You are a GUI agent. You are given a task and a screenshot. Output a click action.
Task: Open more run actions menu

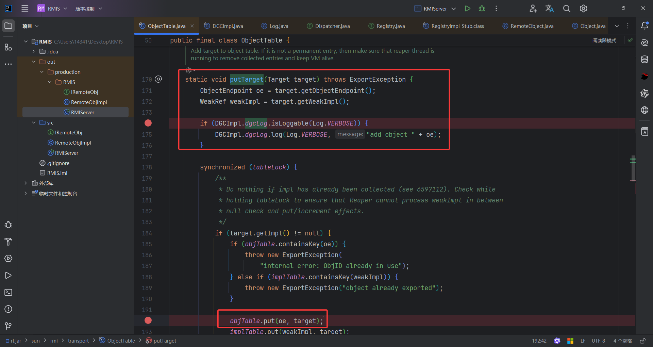(496, 9)
